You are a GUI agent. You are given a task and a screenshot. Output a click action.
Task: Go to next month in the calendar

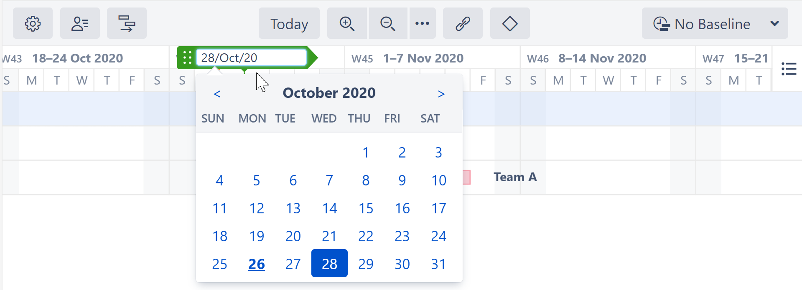point(442,93)
